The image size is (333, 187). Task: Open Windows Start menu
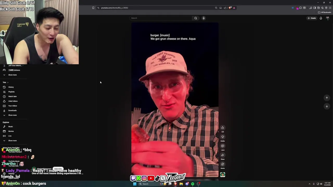(135, 184)
